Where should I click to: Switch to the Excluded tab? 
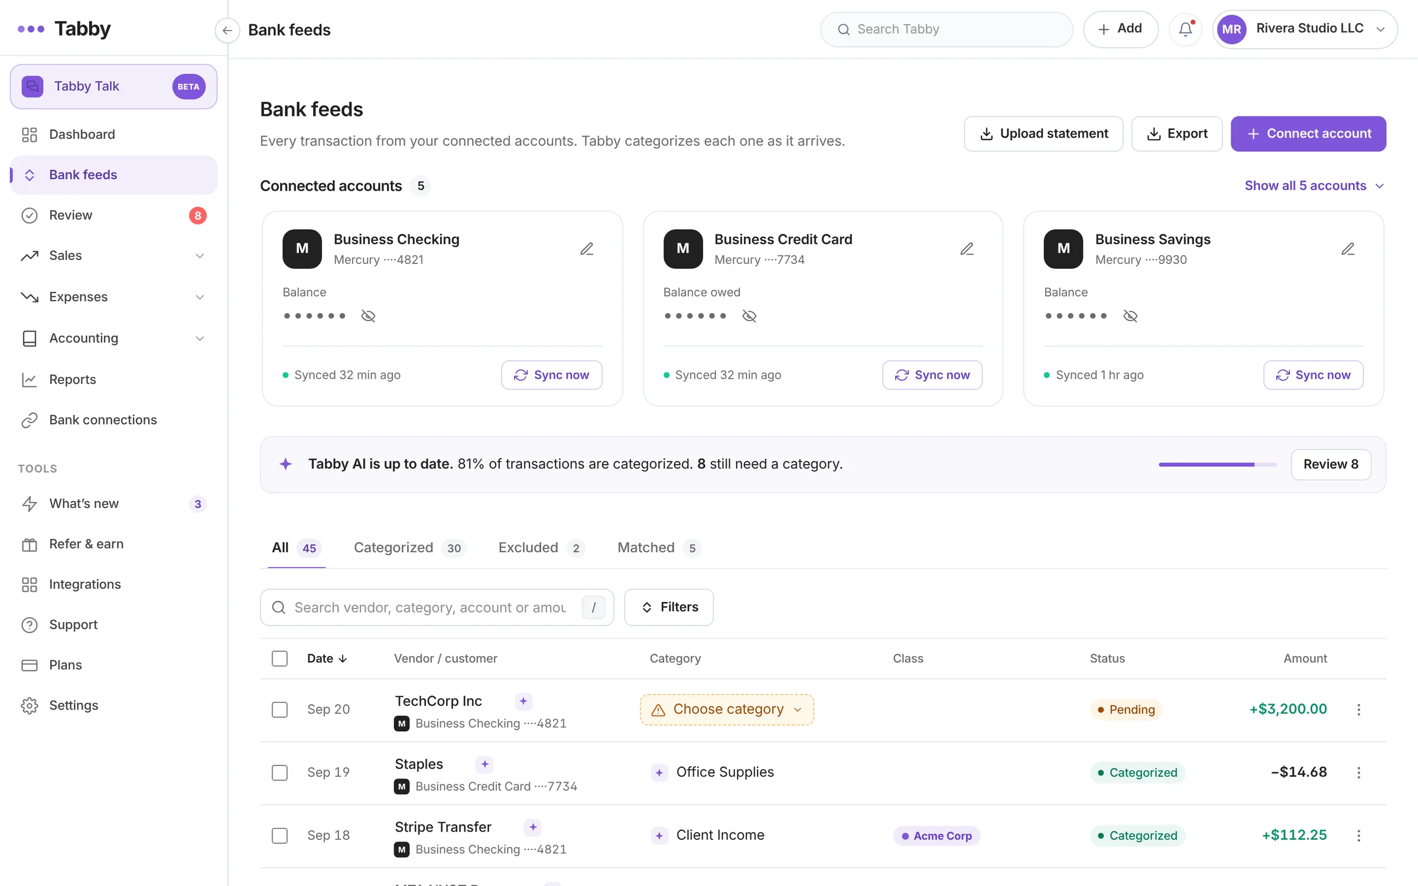pyautogui.click(x=541, y=548)
